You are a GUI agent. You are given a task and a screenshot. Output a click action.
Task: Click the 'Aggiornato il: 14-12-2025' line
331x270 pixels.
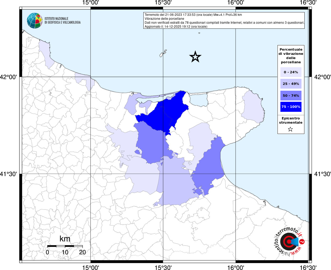(176, 27)
